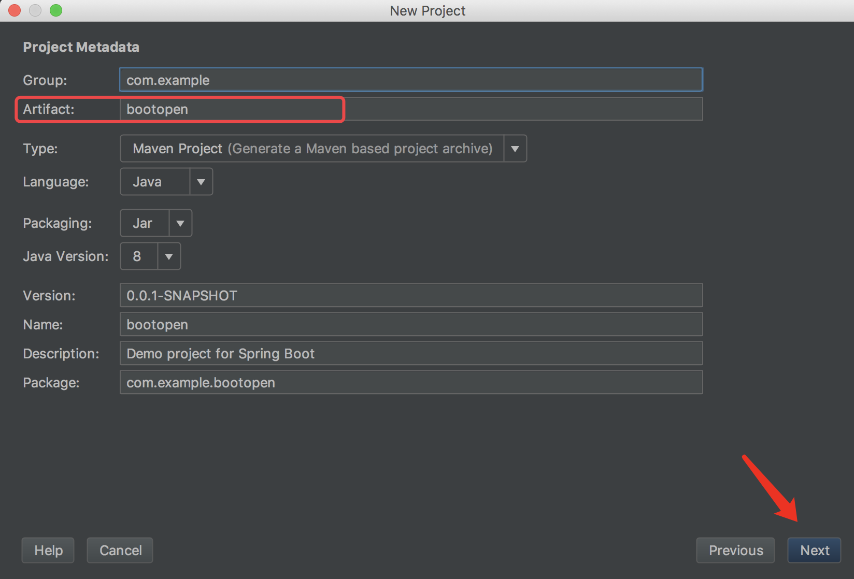
Task: Open the Language dropdown showing Java
Action: coord(155,182)
